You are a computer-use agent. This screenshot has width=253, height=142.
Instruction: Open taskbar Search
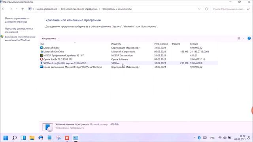click(15, 138)
